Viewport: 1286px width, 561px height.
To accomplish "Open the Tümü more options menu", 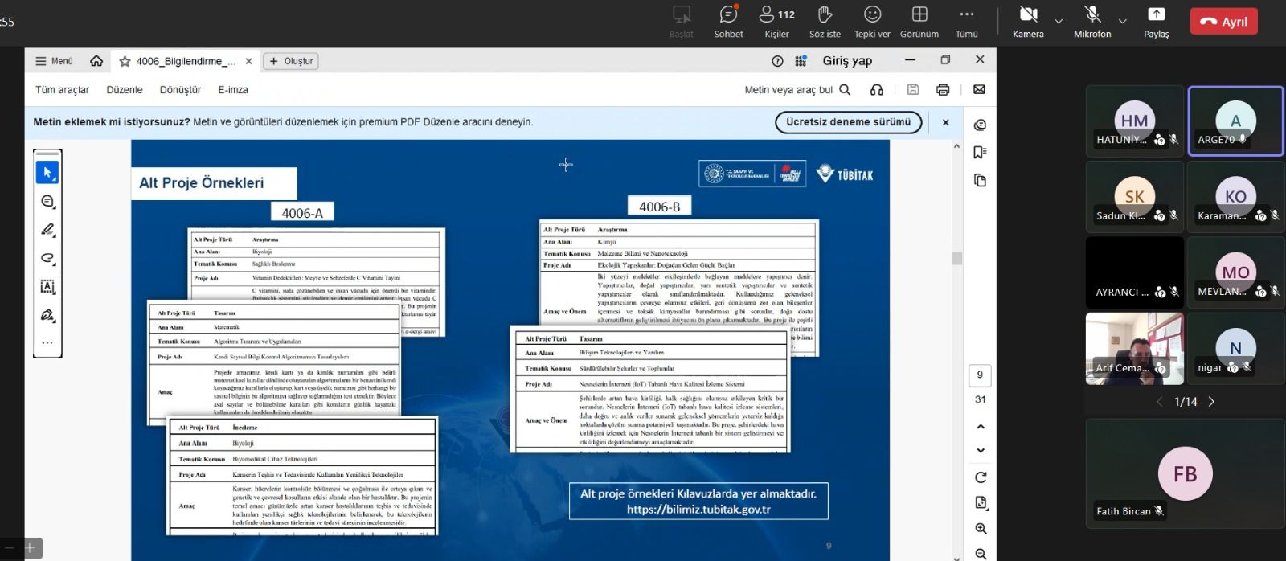I will (x=967, y=22).
